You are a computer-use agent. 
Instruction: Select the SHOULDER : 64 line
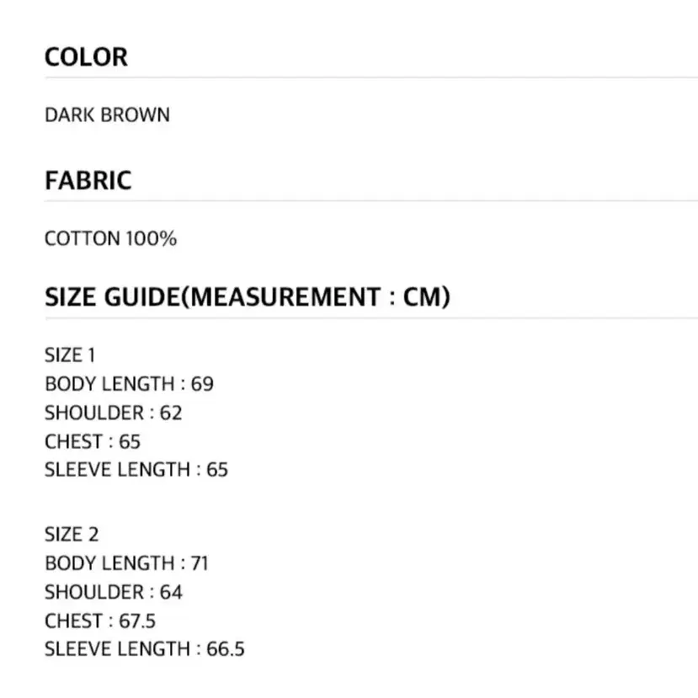[114, 592]
